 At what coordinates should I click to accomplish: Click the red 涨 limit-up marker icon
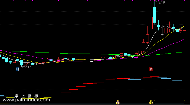coord(151,69)
